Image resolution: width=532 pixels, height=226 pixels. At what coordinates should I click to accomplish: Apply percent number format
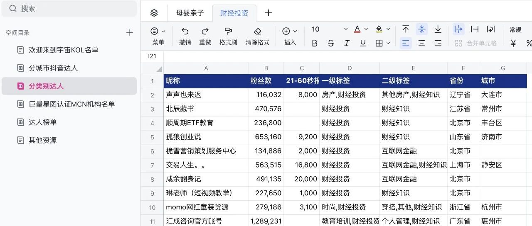coord(529,43)
